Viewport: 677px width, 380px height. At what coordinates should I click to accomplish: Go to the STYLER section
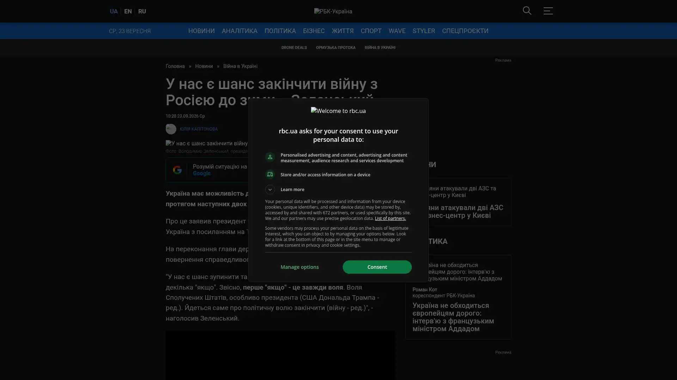click(x=424, y=31)
